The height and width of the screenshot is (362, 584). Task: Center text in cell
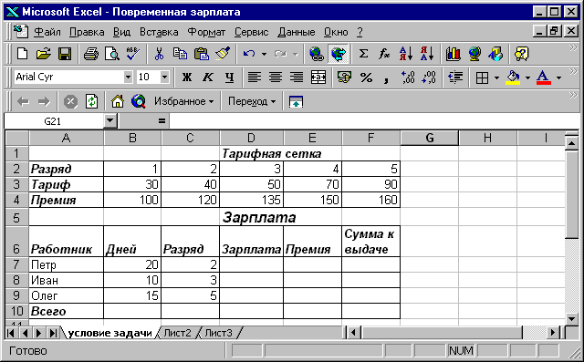tap(276, 78)
